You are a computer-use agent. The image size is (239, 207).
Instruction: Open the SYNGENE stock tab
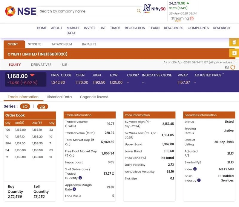pyautogui.click(x=35, y=44)
